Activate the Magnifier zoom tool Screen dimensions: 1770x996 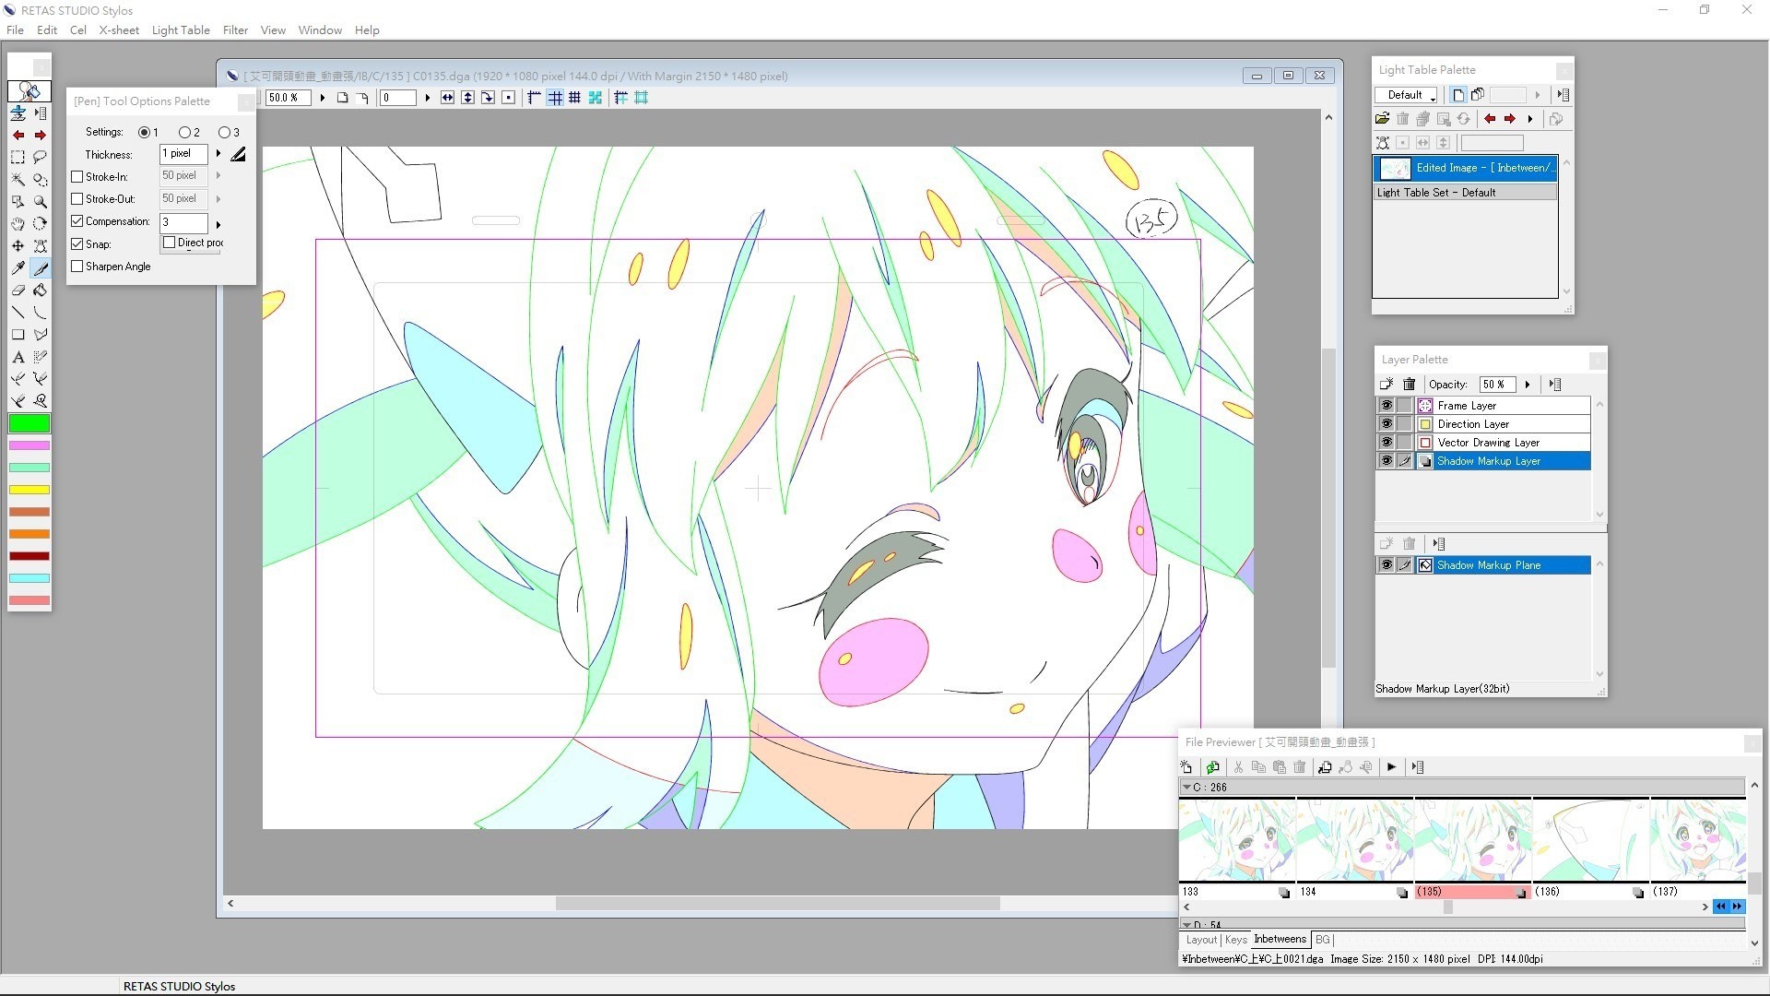pos(40,201)
